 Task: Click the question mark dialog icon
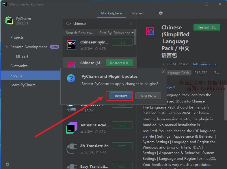tap(71, 78)
